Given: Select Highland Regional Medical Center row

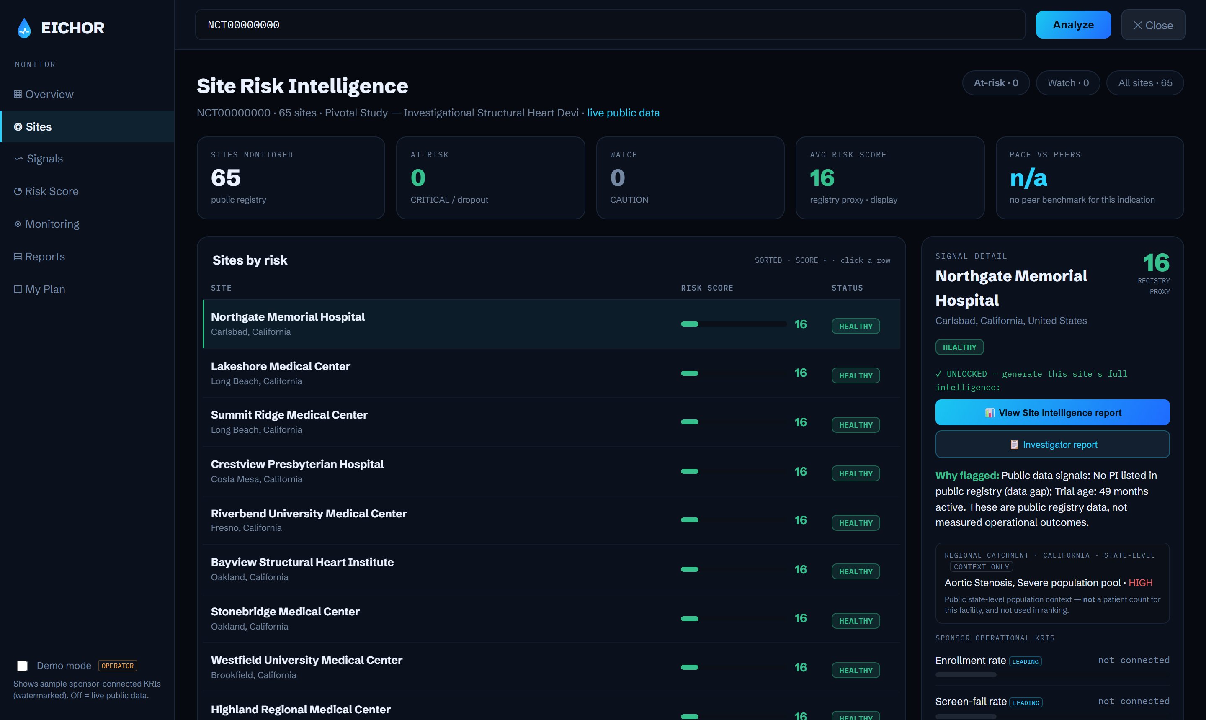Looking at the screenshot, I should click(x=551, y=707).
